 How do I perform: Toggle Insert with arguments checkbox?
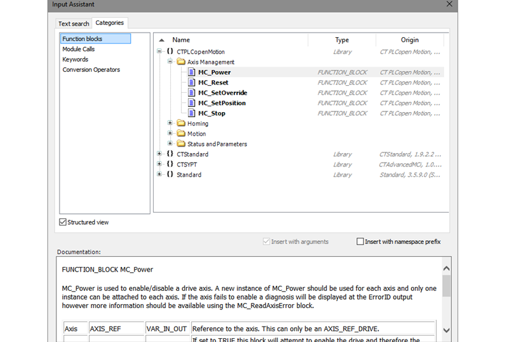pos(266,241)
